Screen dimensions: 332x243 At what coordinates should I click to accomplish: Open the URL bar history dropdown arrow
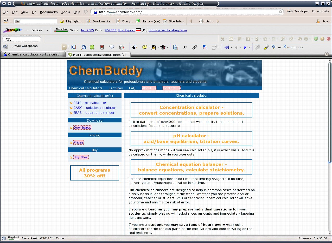[280, 12]
